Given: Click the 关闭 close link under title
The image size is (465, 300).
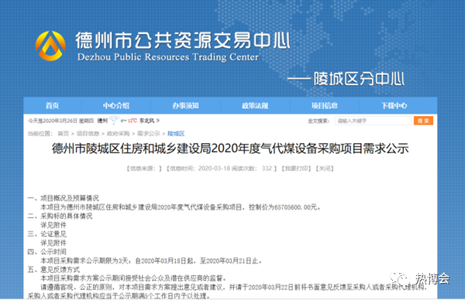Looking at the screenshot, I should pos(325,169).
